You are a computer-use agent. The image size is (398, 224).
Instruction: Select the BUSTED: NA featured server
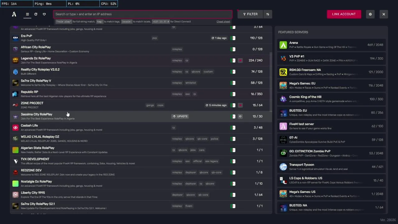pos(331,207)
